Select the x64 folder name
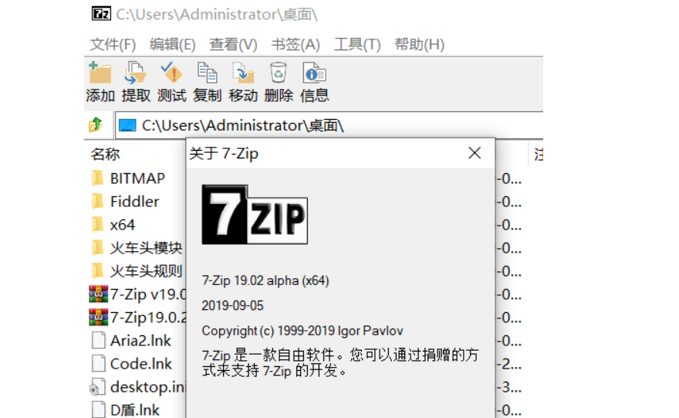This screenshot has height=418, width=679. [123, 225]
